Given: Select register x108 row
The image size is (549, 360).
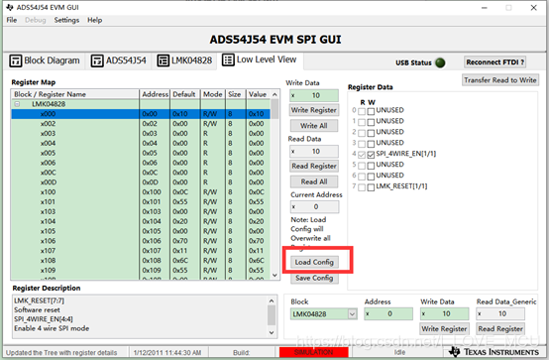Looking at the screenshot, I should click(141, 261).
